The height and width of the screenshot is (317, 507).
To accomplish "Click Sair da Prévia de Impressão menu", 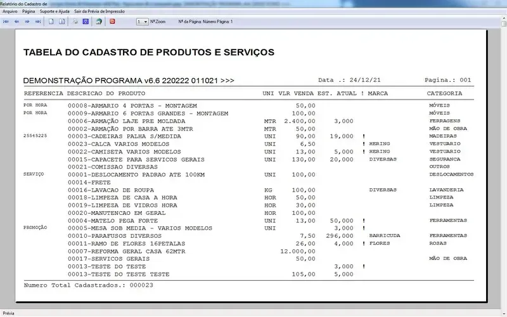I will coord(101,11).
